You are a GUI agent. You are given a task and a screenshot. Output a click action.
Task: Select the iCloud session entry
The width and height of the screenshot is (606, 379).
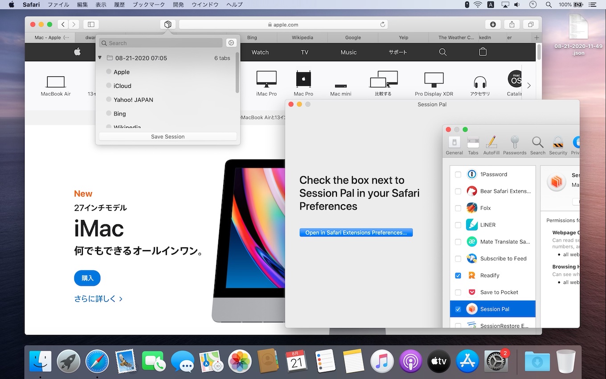point(123,86)
